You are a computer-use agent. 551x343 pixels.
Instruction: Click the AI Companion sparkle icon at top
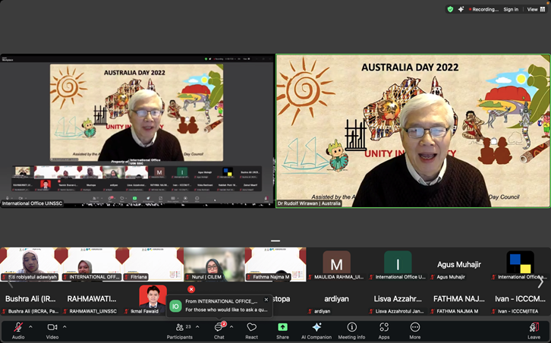point(461,10)
